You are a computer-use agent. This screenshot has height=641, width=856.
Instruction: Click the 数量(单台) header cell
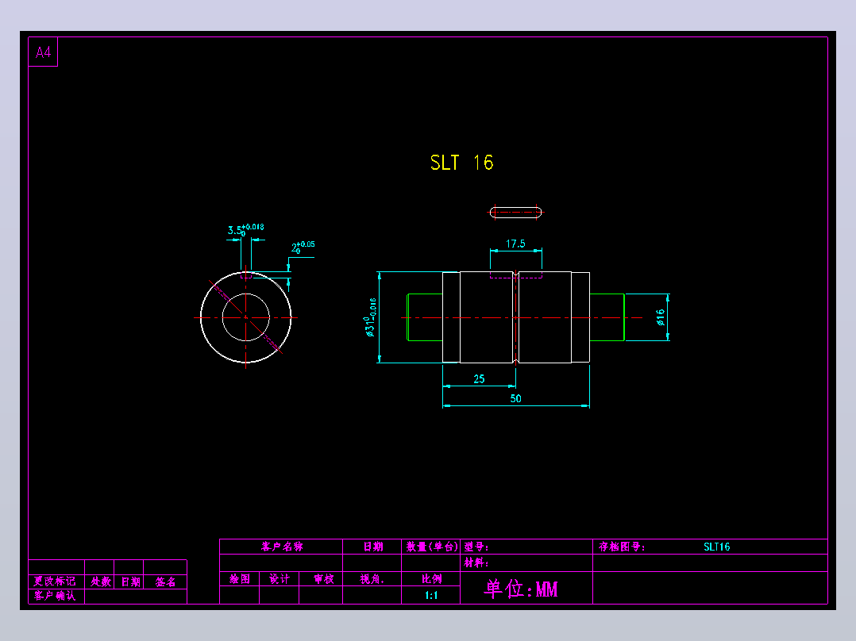point(431,547)
